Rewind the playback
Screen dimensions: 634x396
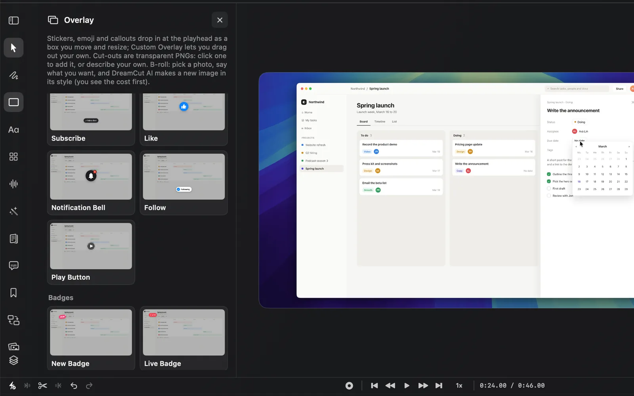390,385
